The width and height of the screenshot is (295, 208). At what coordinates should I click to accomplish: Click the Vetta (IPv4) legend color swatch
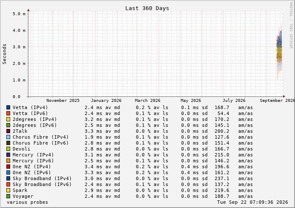point(8,107)
